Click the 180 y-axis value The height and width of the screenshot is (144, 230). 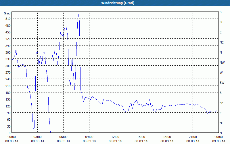pyautogui.click(x=8, y=92)
